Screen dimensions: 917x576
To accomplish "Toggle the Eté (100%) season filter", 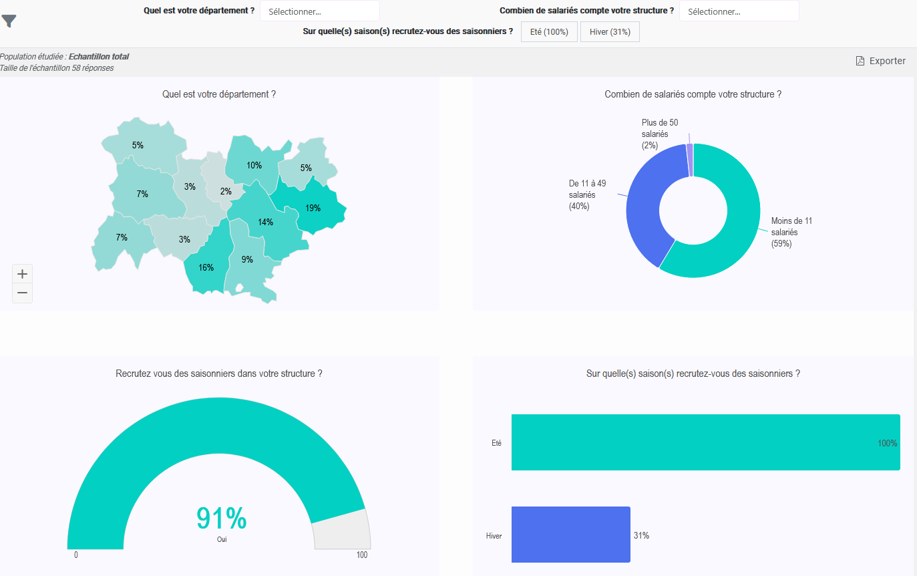I will (x=549, y=32).
